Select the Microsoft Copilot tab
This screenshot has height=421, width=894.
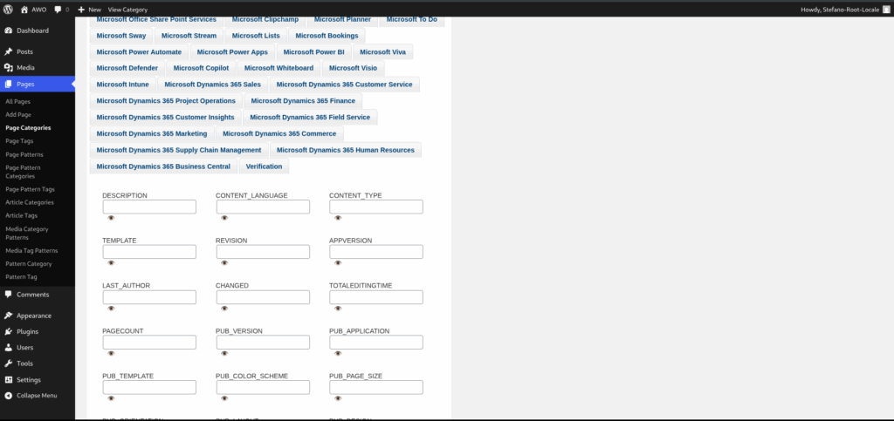tap(201, 68)
